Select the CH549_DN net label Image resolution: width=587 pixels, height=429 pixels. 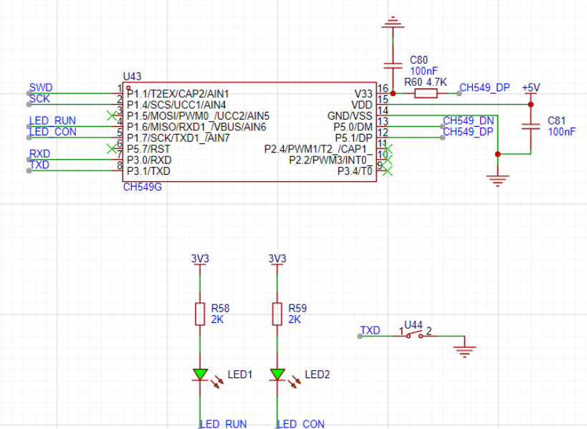point(468,120)
